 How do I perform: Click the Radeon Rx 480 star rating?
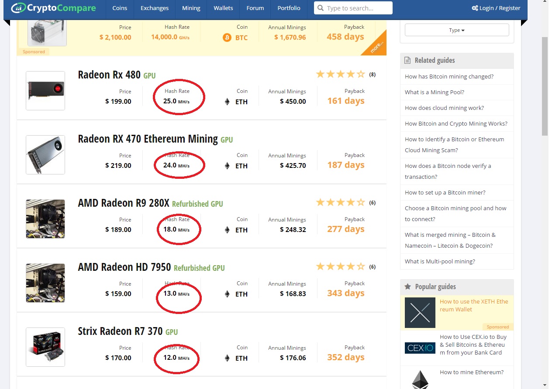tap(341, 74)
